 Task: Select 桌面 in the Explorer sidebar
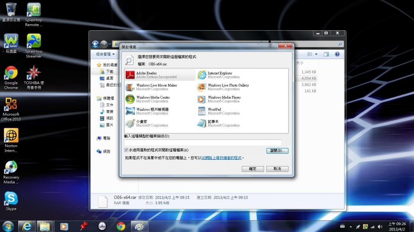[107, 78]
